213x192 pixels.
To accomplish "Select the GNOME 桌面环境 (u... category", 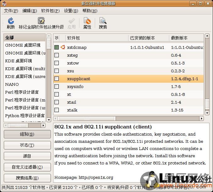I will [25, 53].
